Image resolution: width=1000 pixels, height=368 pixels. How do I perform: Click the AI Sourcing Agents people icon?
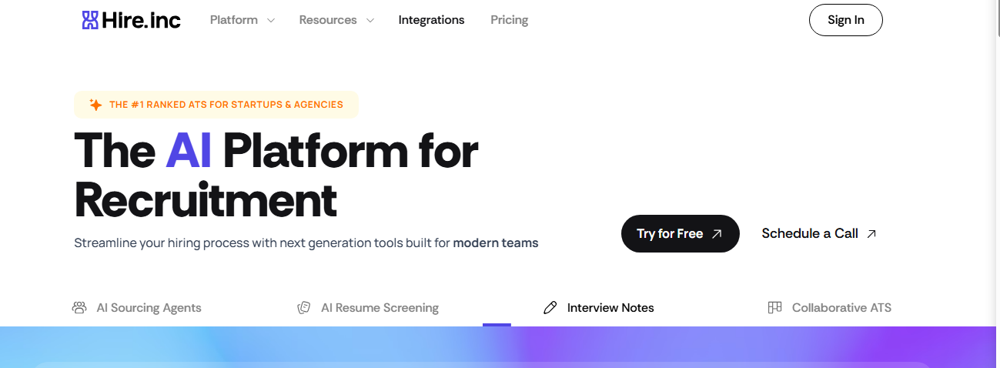pos(79,308)
